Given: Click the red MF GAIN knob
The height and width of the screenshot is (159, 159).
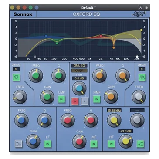Looking at the screenshot, I should (79, 141).
